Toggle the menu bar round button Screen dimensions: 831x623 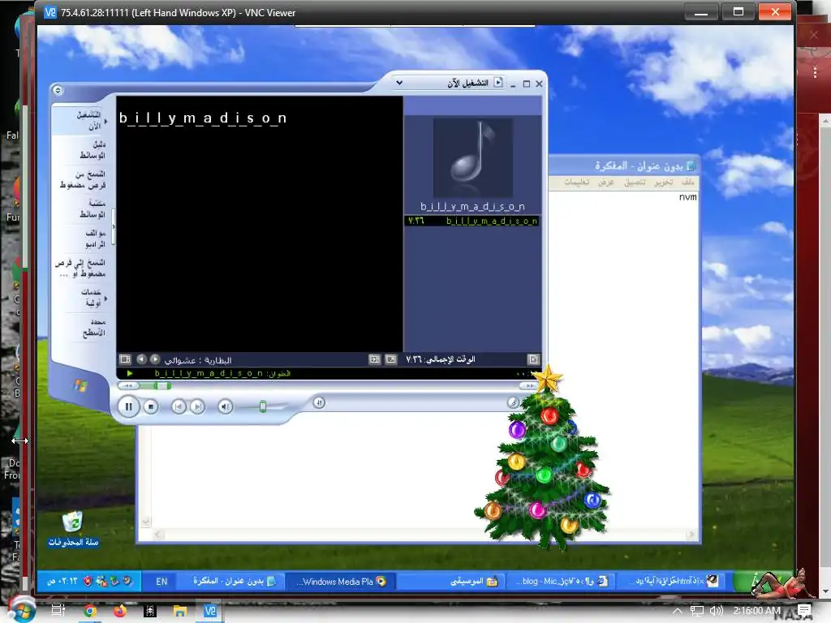point(58,90)
